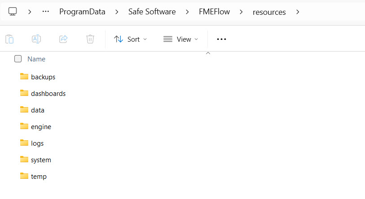Click the Paste clipboard icon
The image size is (365, 199).
(x=9, y=39)
